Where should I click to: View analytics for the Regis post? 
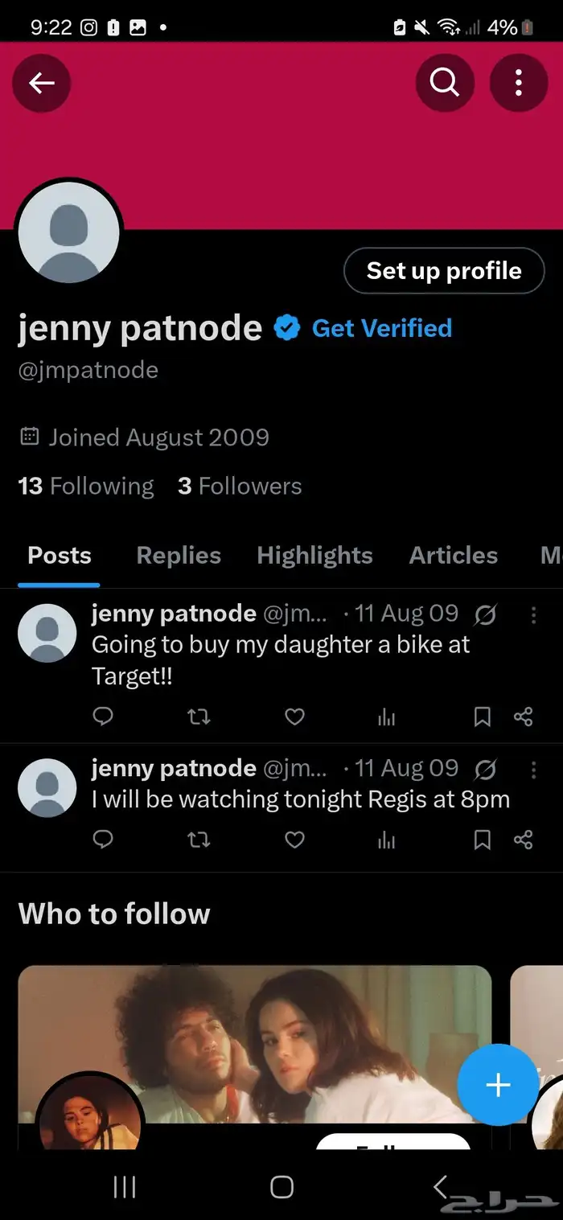pos(387,840)
